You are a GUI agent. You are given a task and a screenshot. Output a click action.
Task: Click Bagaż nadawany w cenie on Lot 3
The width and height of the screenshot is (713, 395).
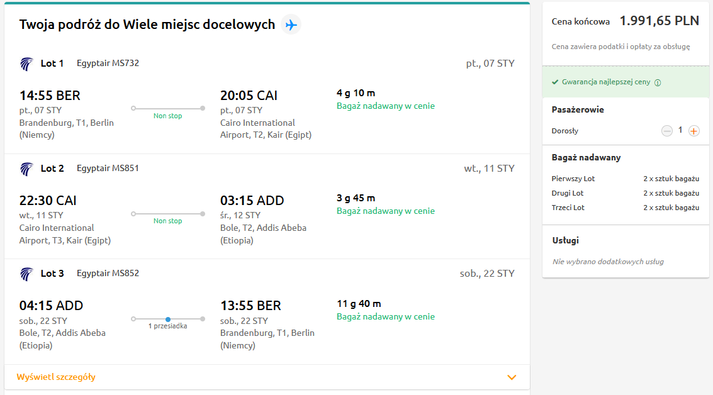[x=386, y=316]
